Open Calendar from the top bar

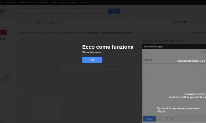[43, 2]
